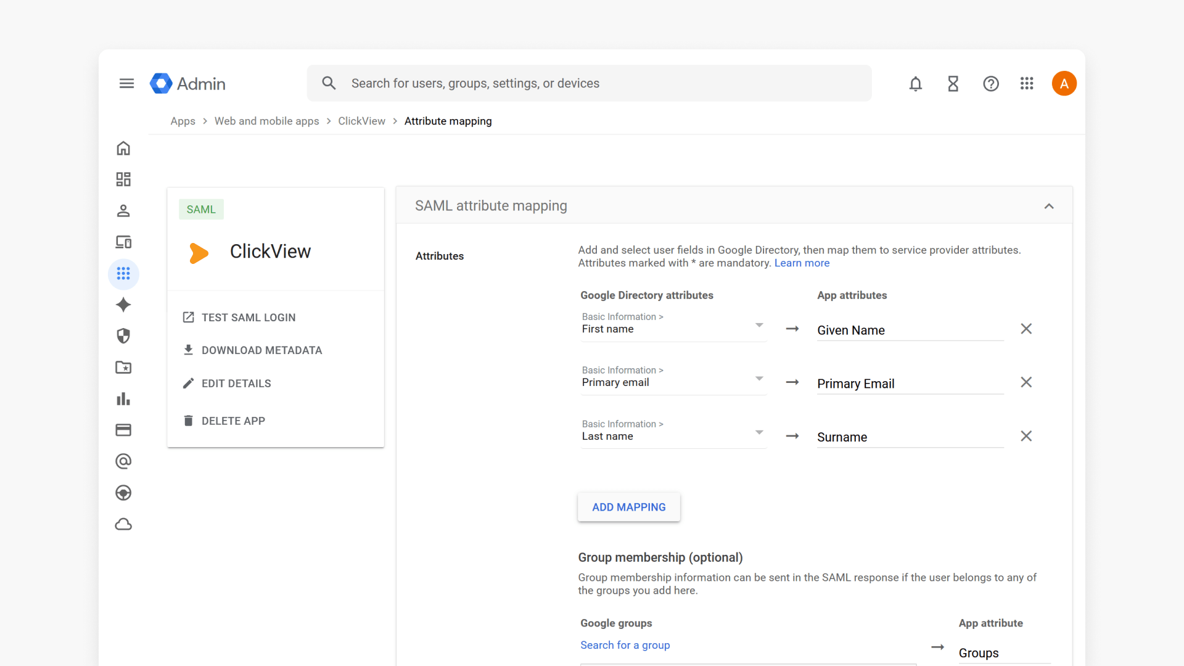
Task: Click DELETE APP
Action: click(224, 421)
